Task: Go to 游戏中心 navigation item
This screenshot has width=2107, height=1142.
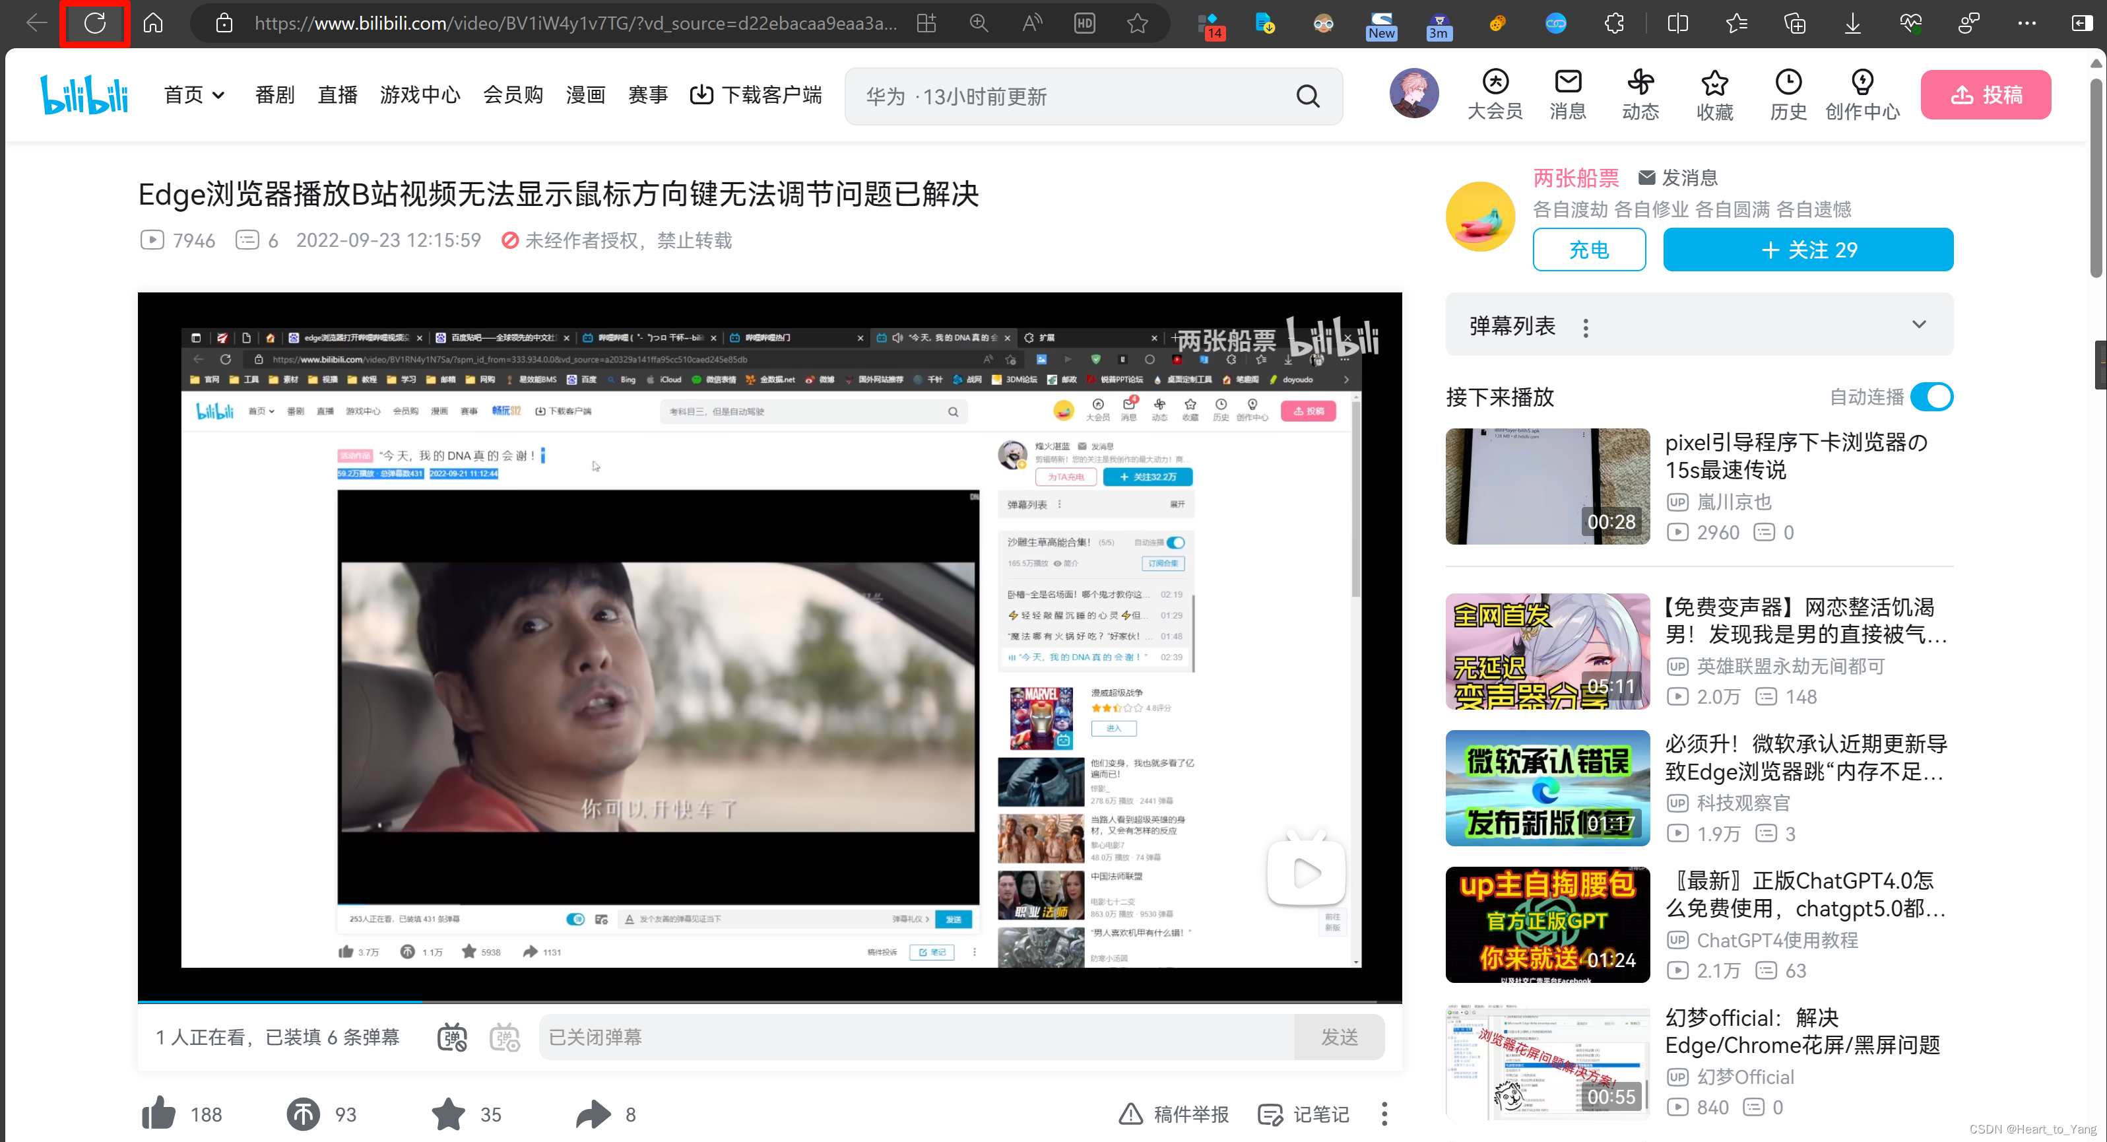Action: 420,95
